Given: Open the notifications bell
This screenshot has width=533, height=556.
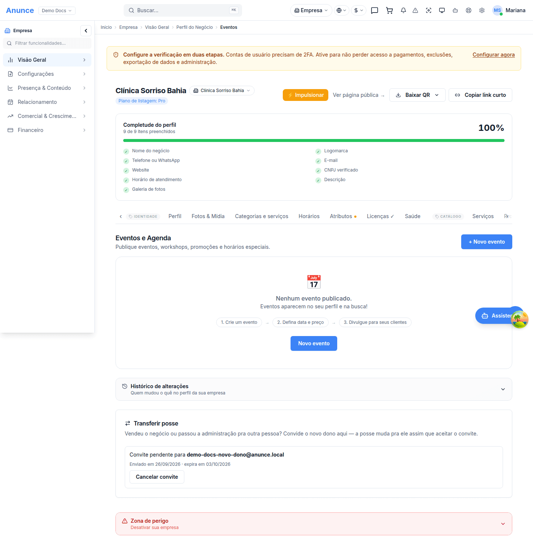Looking at the screenshot, I should [x=403, y=10].
